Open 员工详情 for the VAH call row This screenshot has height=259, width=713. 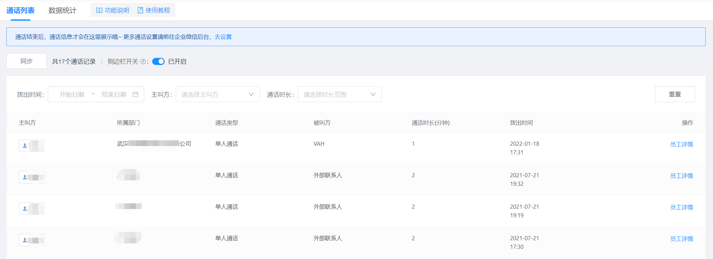(681, 144)
